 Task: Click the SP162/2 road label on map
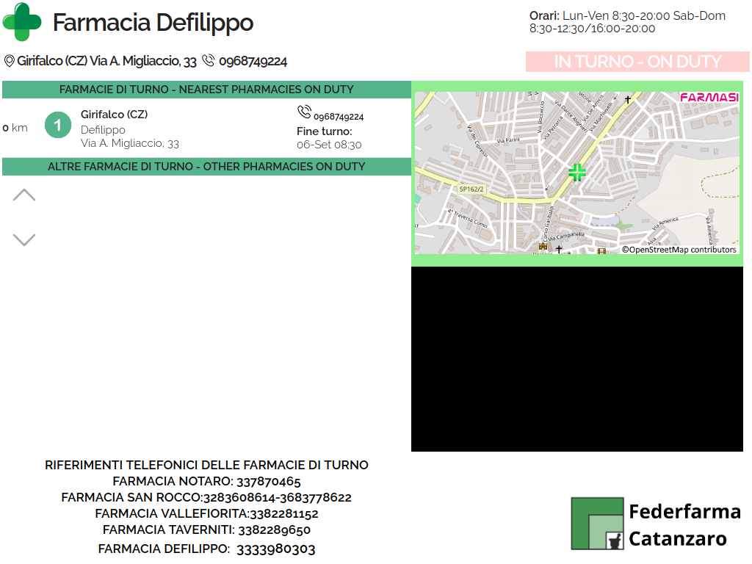471,189
